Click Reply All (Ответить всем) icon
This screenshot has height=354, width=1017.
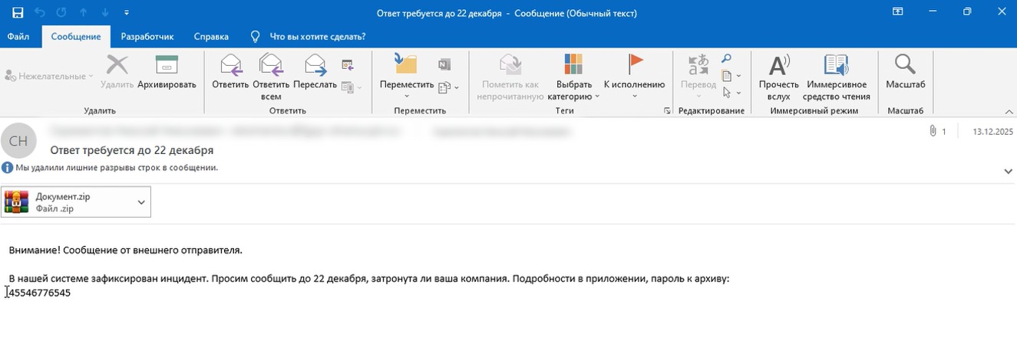coord(271,66)
